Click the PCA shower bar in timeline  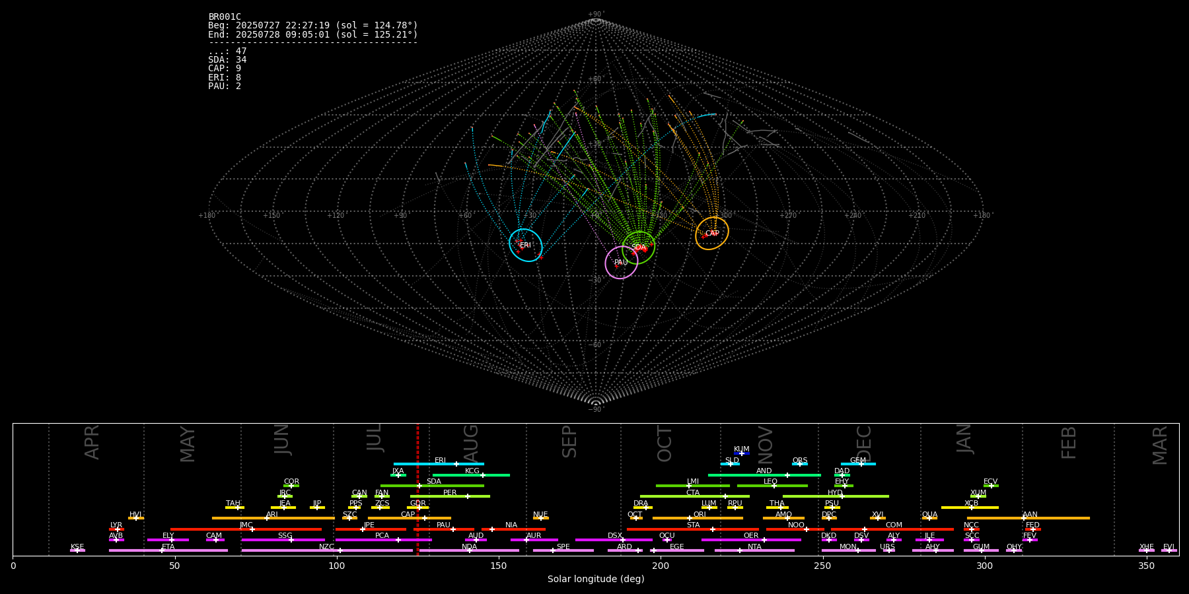point(383,540)
